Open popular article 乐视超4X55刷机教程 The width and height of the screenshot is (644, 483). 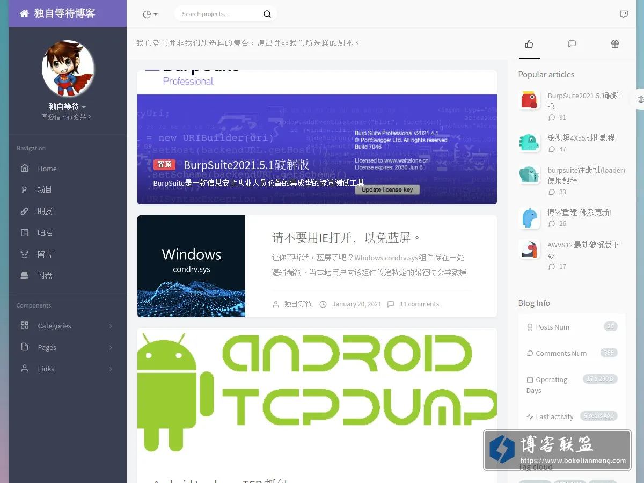[581, 138]
